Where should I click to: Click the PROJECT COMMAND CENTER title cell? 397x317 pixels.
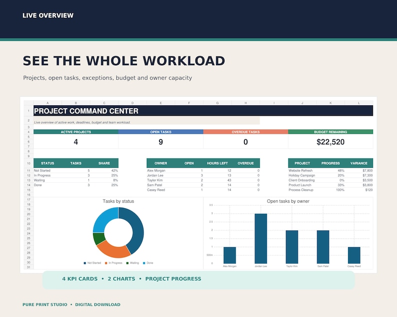point(203,111)
